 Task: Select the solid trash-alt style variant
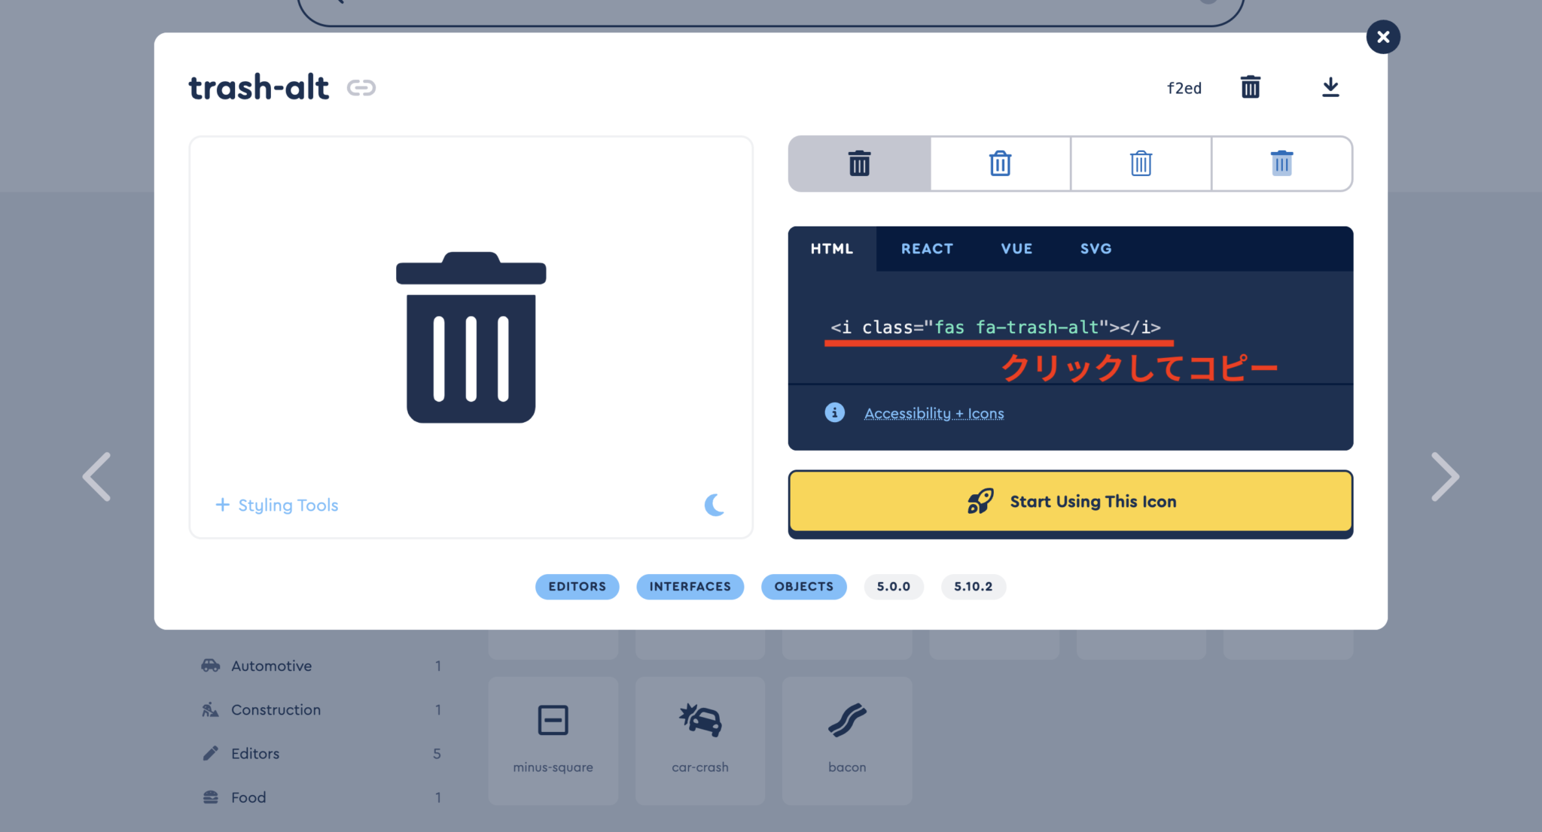(x=859, y=164)
